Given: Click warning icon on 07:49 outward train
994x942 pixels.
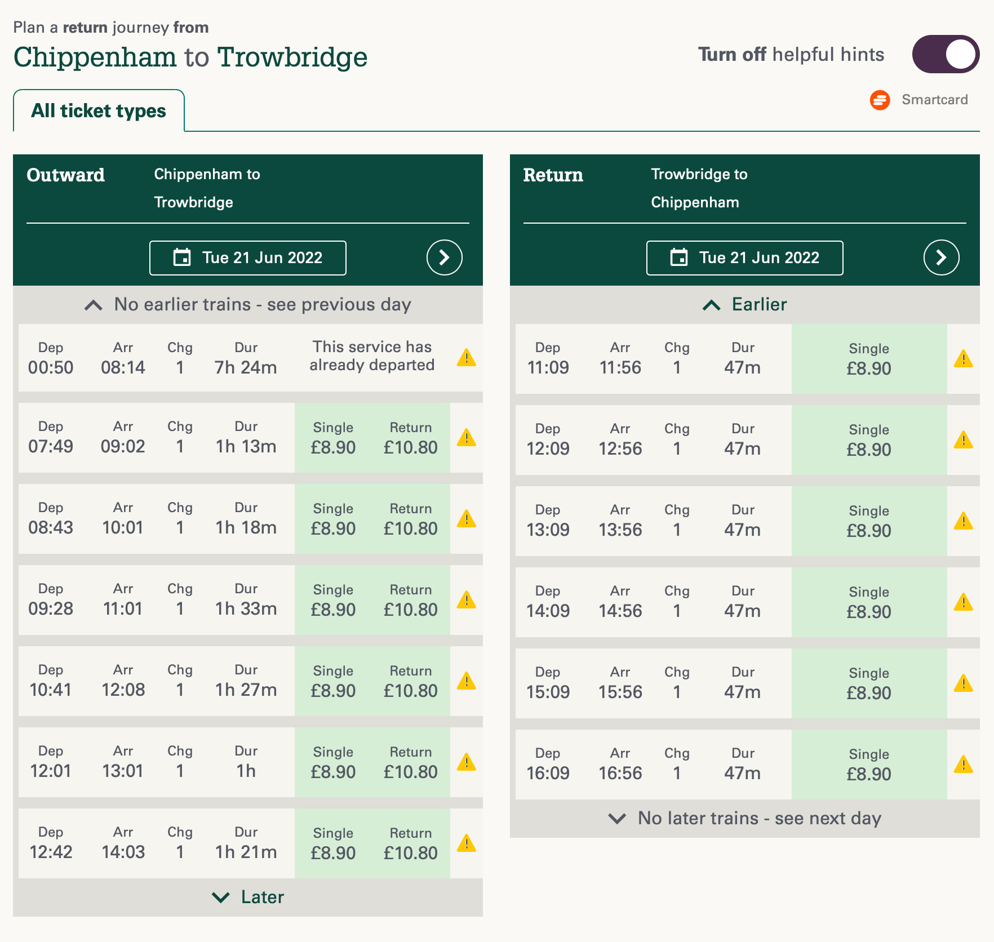Looking at the screenshot, I should [x=466, y=438].
